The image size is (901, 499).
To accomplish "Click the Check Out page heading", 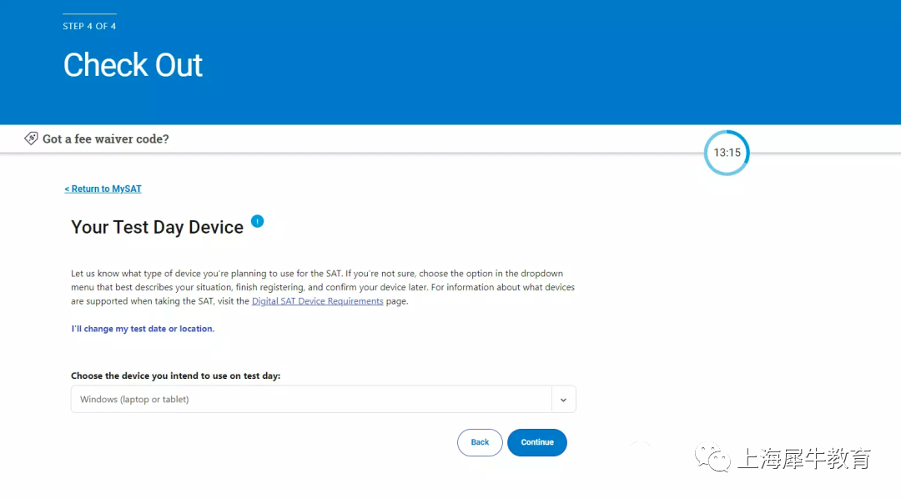I will (133, 65).
